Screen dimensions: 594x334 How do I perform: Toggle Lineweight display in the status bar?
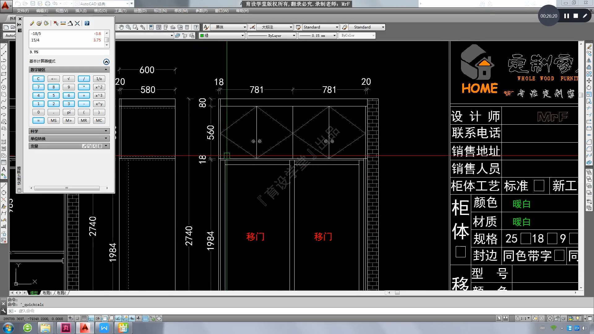click(139, 318)
